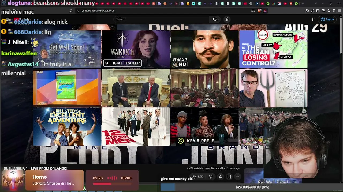Open the Brave Rewards triangle icon
Viewport: 343px width, 192px height.
[265, 11]
